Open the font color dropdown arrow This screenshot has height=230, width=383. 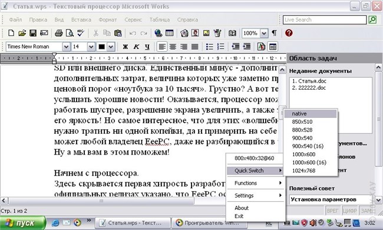(x=111, y=47)
